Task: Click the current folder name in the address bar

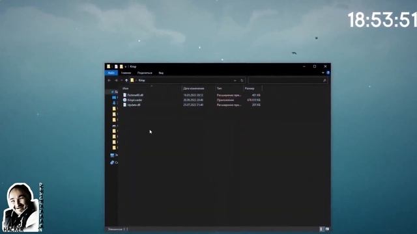Action: (x=142, y=80)
